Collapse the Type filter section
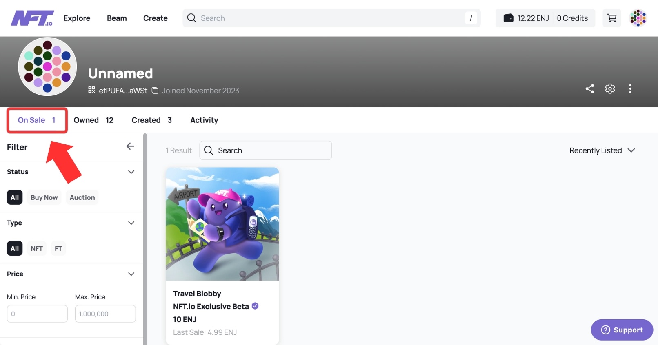The height and width of the screenshot is (345, 658). 131,223
